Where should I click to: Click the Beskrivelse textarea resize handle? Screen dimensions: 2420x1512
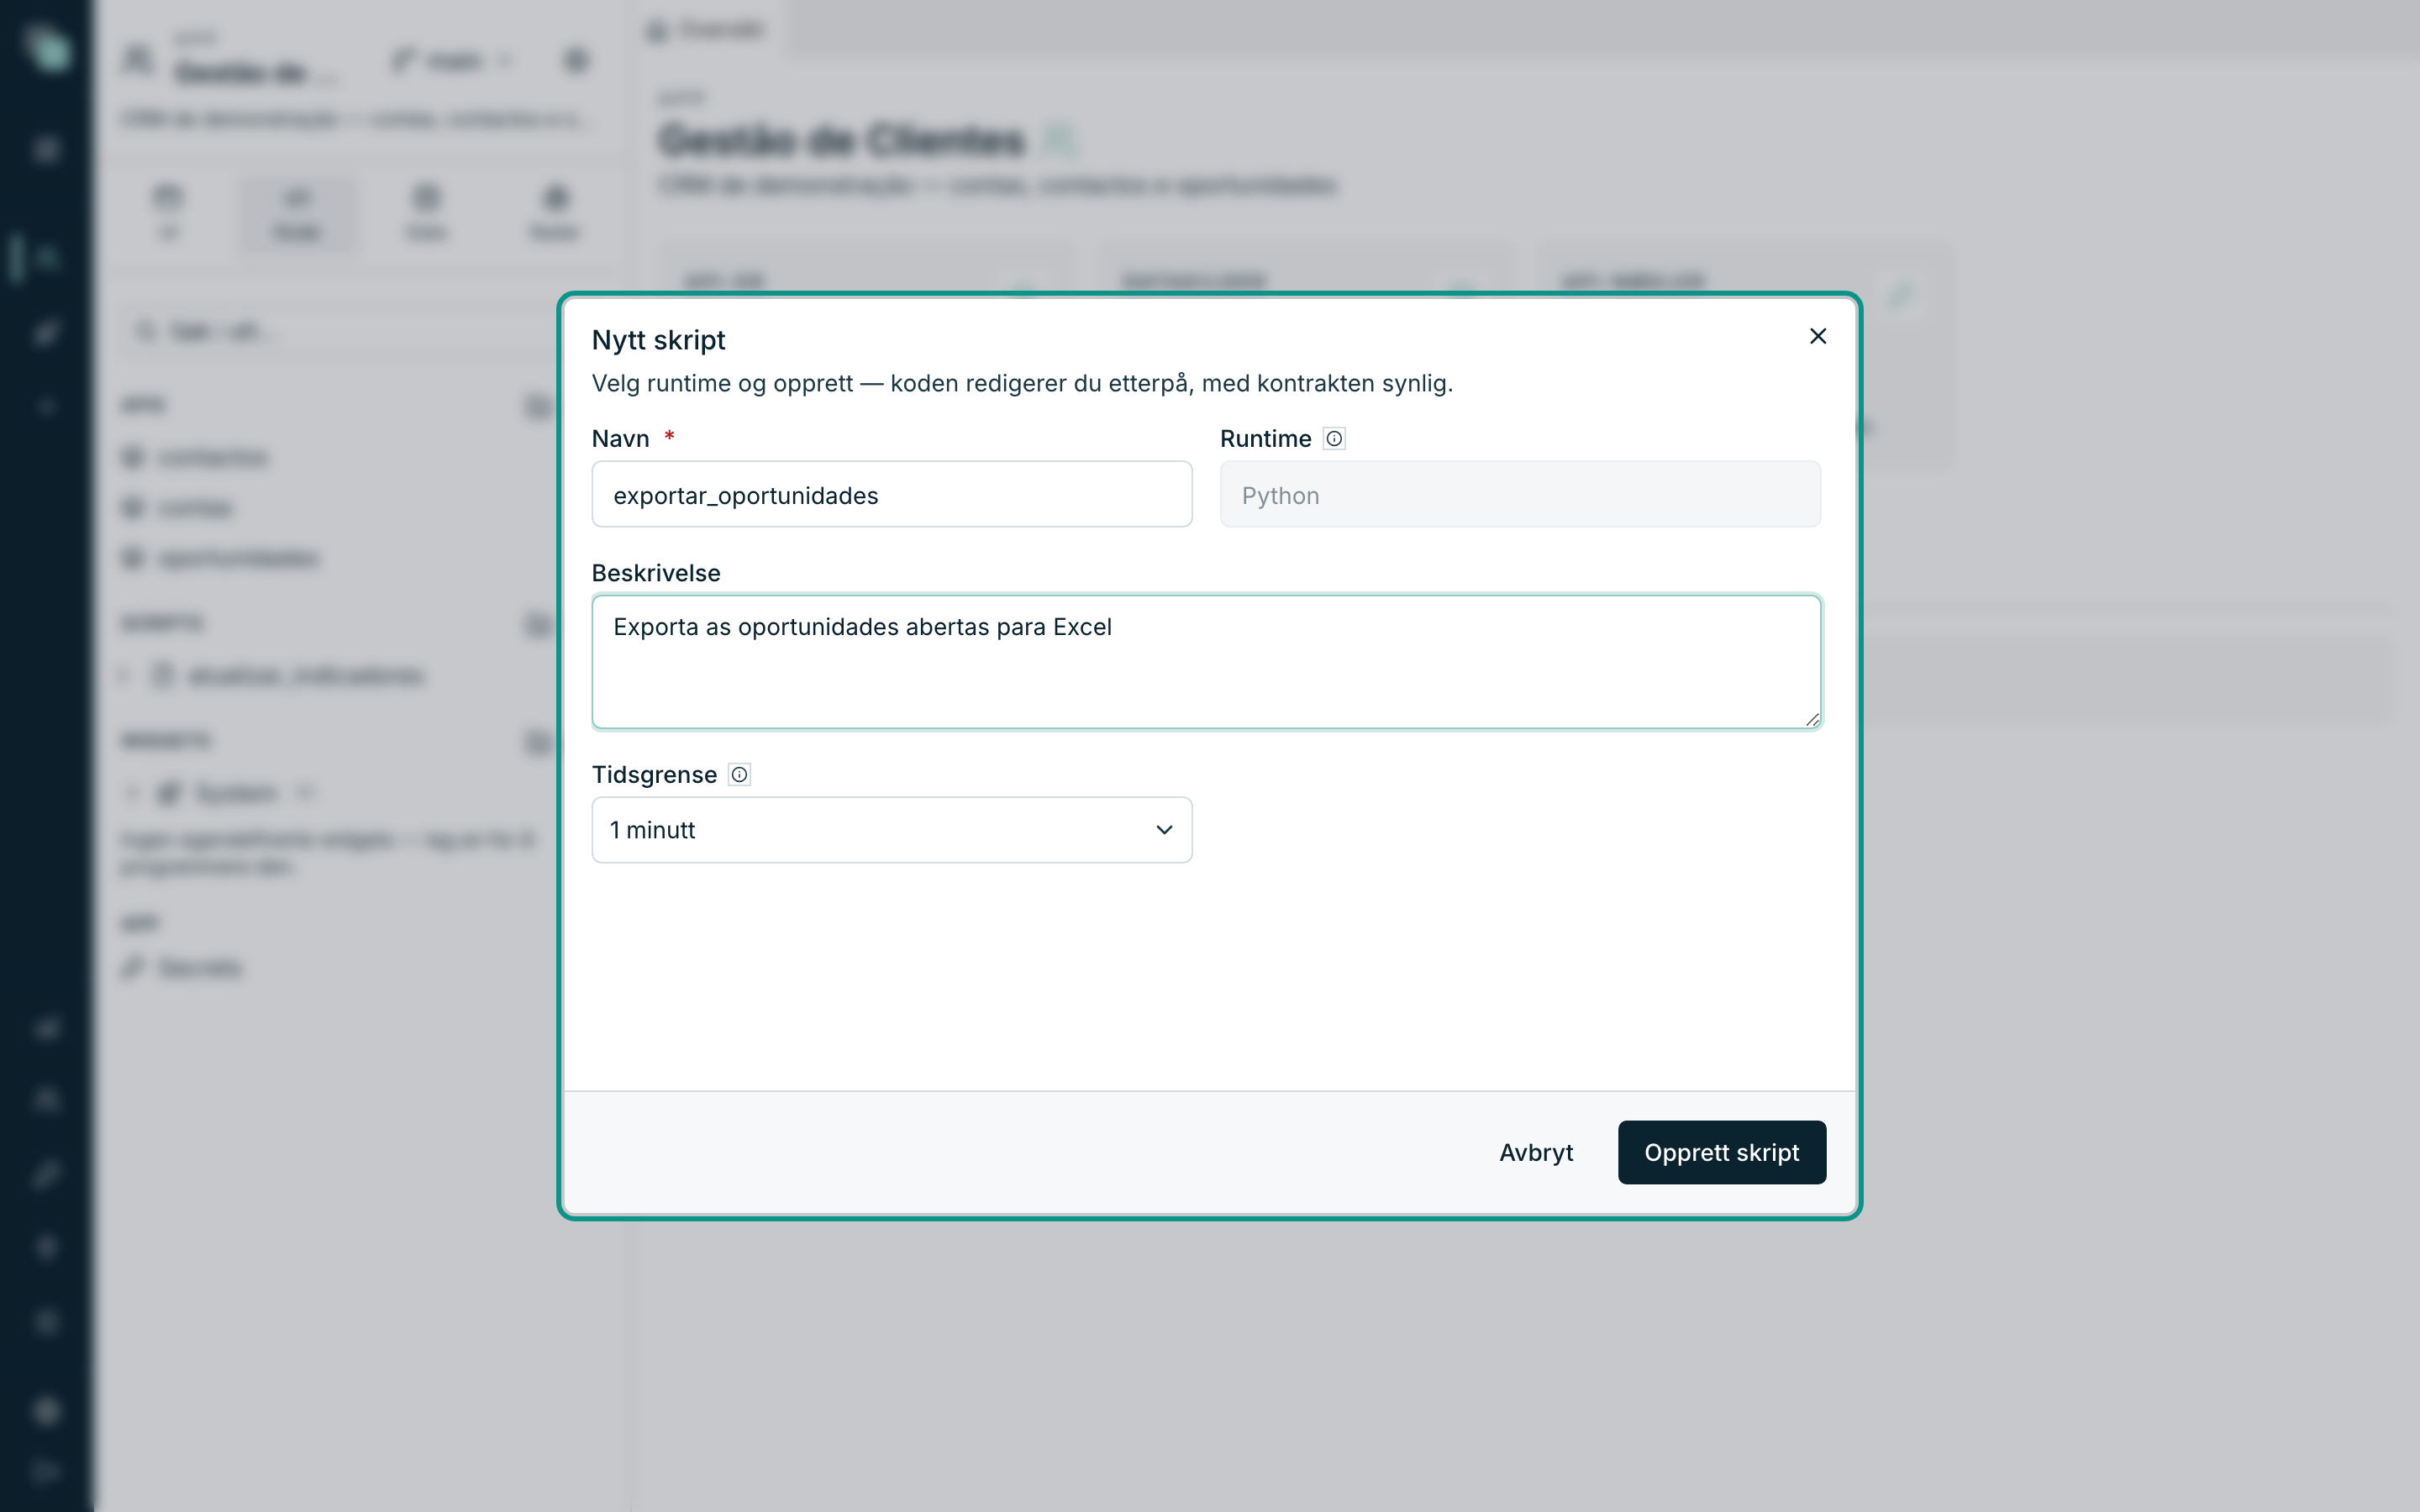coord(1812,719)
